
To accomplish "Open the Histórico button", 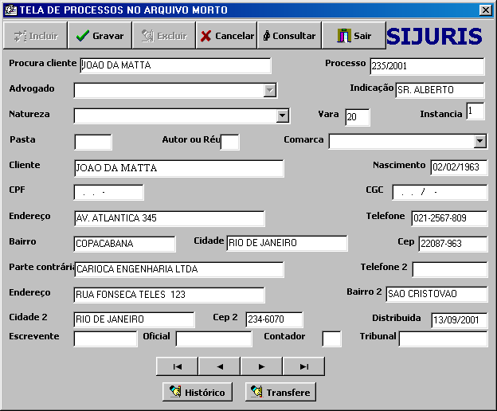I will (197, 392).
